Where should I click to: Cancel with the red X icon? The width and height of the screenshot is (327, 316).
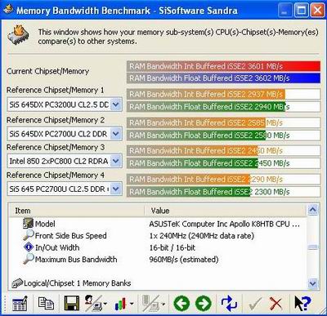click(275, 304)
